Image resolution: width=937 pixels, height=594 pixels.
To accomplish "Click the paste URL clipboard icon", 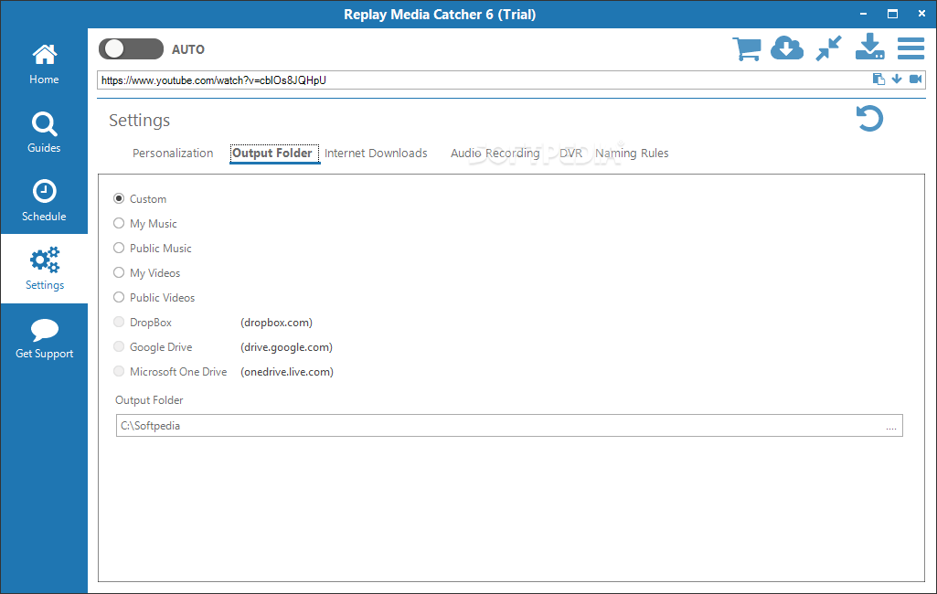I will click(878, 79).
